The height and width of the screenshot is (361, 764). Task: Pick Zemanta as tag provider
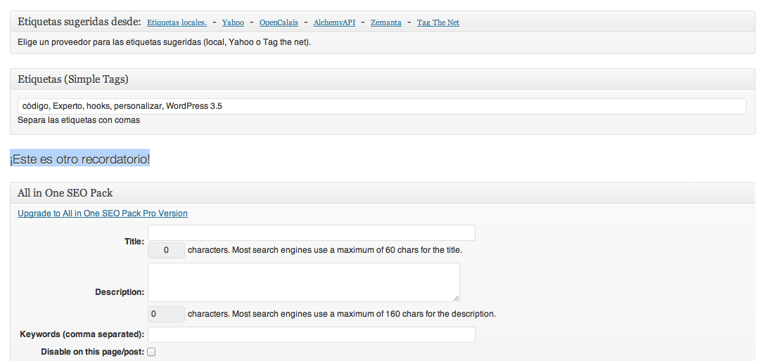pos(386,22)
